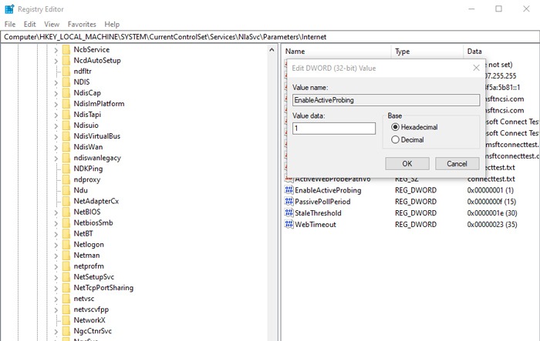Select the Netlogon folder icon
The image size is (540, 341).
coord(66,245)
